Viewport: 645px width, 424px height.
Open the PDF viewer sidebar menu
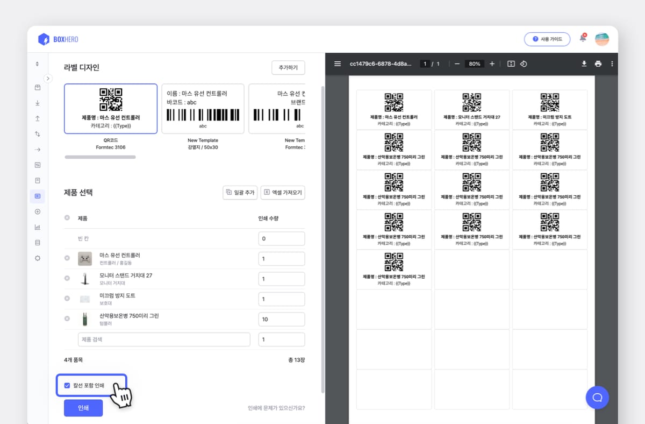click(x=338, y=64)
